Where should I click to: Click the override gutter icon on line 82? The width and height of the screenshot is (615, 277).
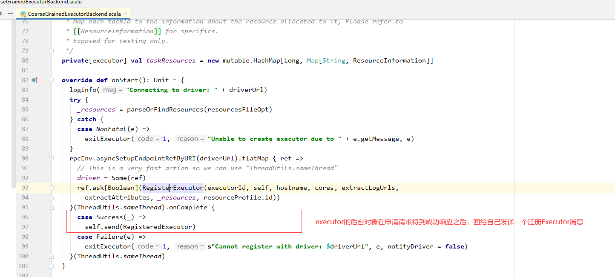tap(34, 80)
